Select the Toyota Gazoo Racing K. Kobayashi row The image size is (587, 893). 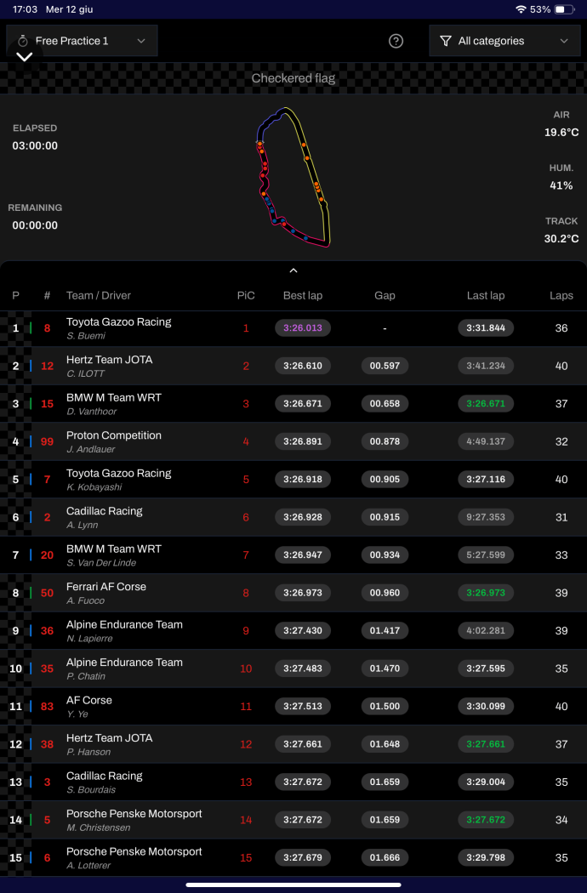coord(293,479)
